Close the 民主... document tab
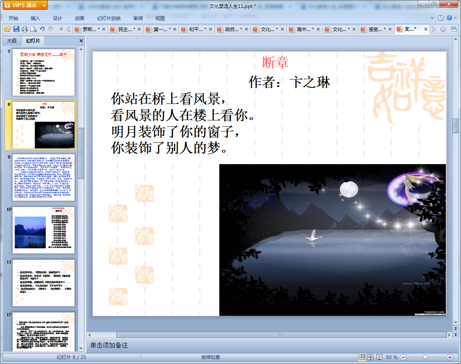The image size is (461, 364). [139, 29]
